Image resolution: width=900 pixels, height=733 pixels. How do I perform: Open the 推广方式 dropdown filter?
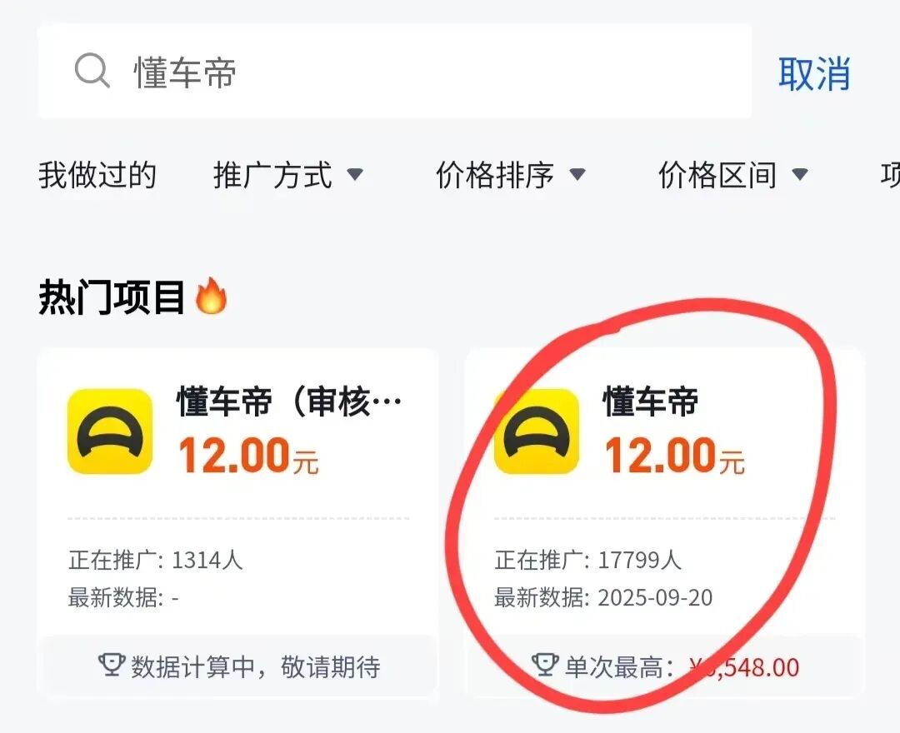point(288,176)
